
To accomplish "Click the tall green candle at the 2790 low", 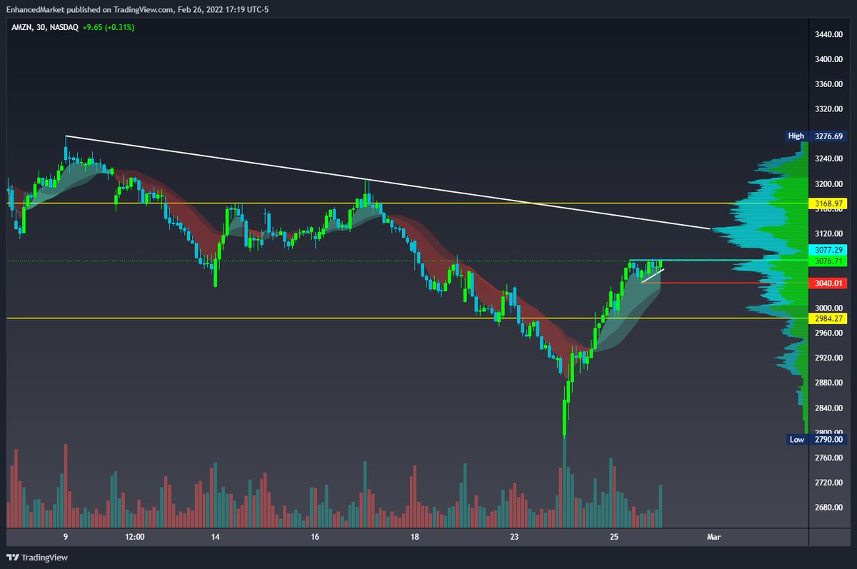I will pos(564,418).
